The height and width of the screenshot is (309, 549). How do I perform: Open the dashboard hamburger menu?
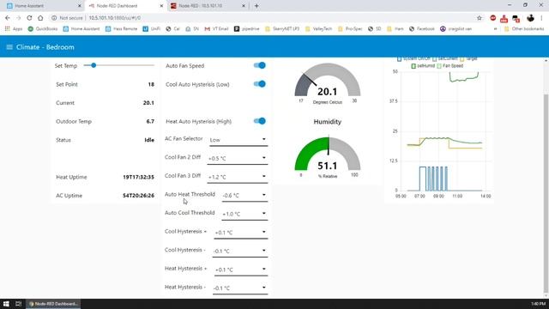tap(9, 47)
